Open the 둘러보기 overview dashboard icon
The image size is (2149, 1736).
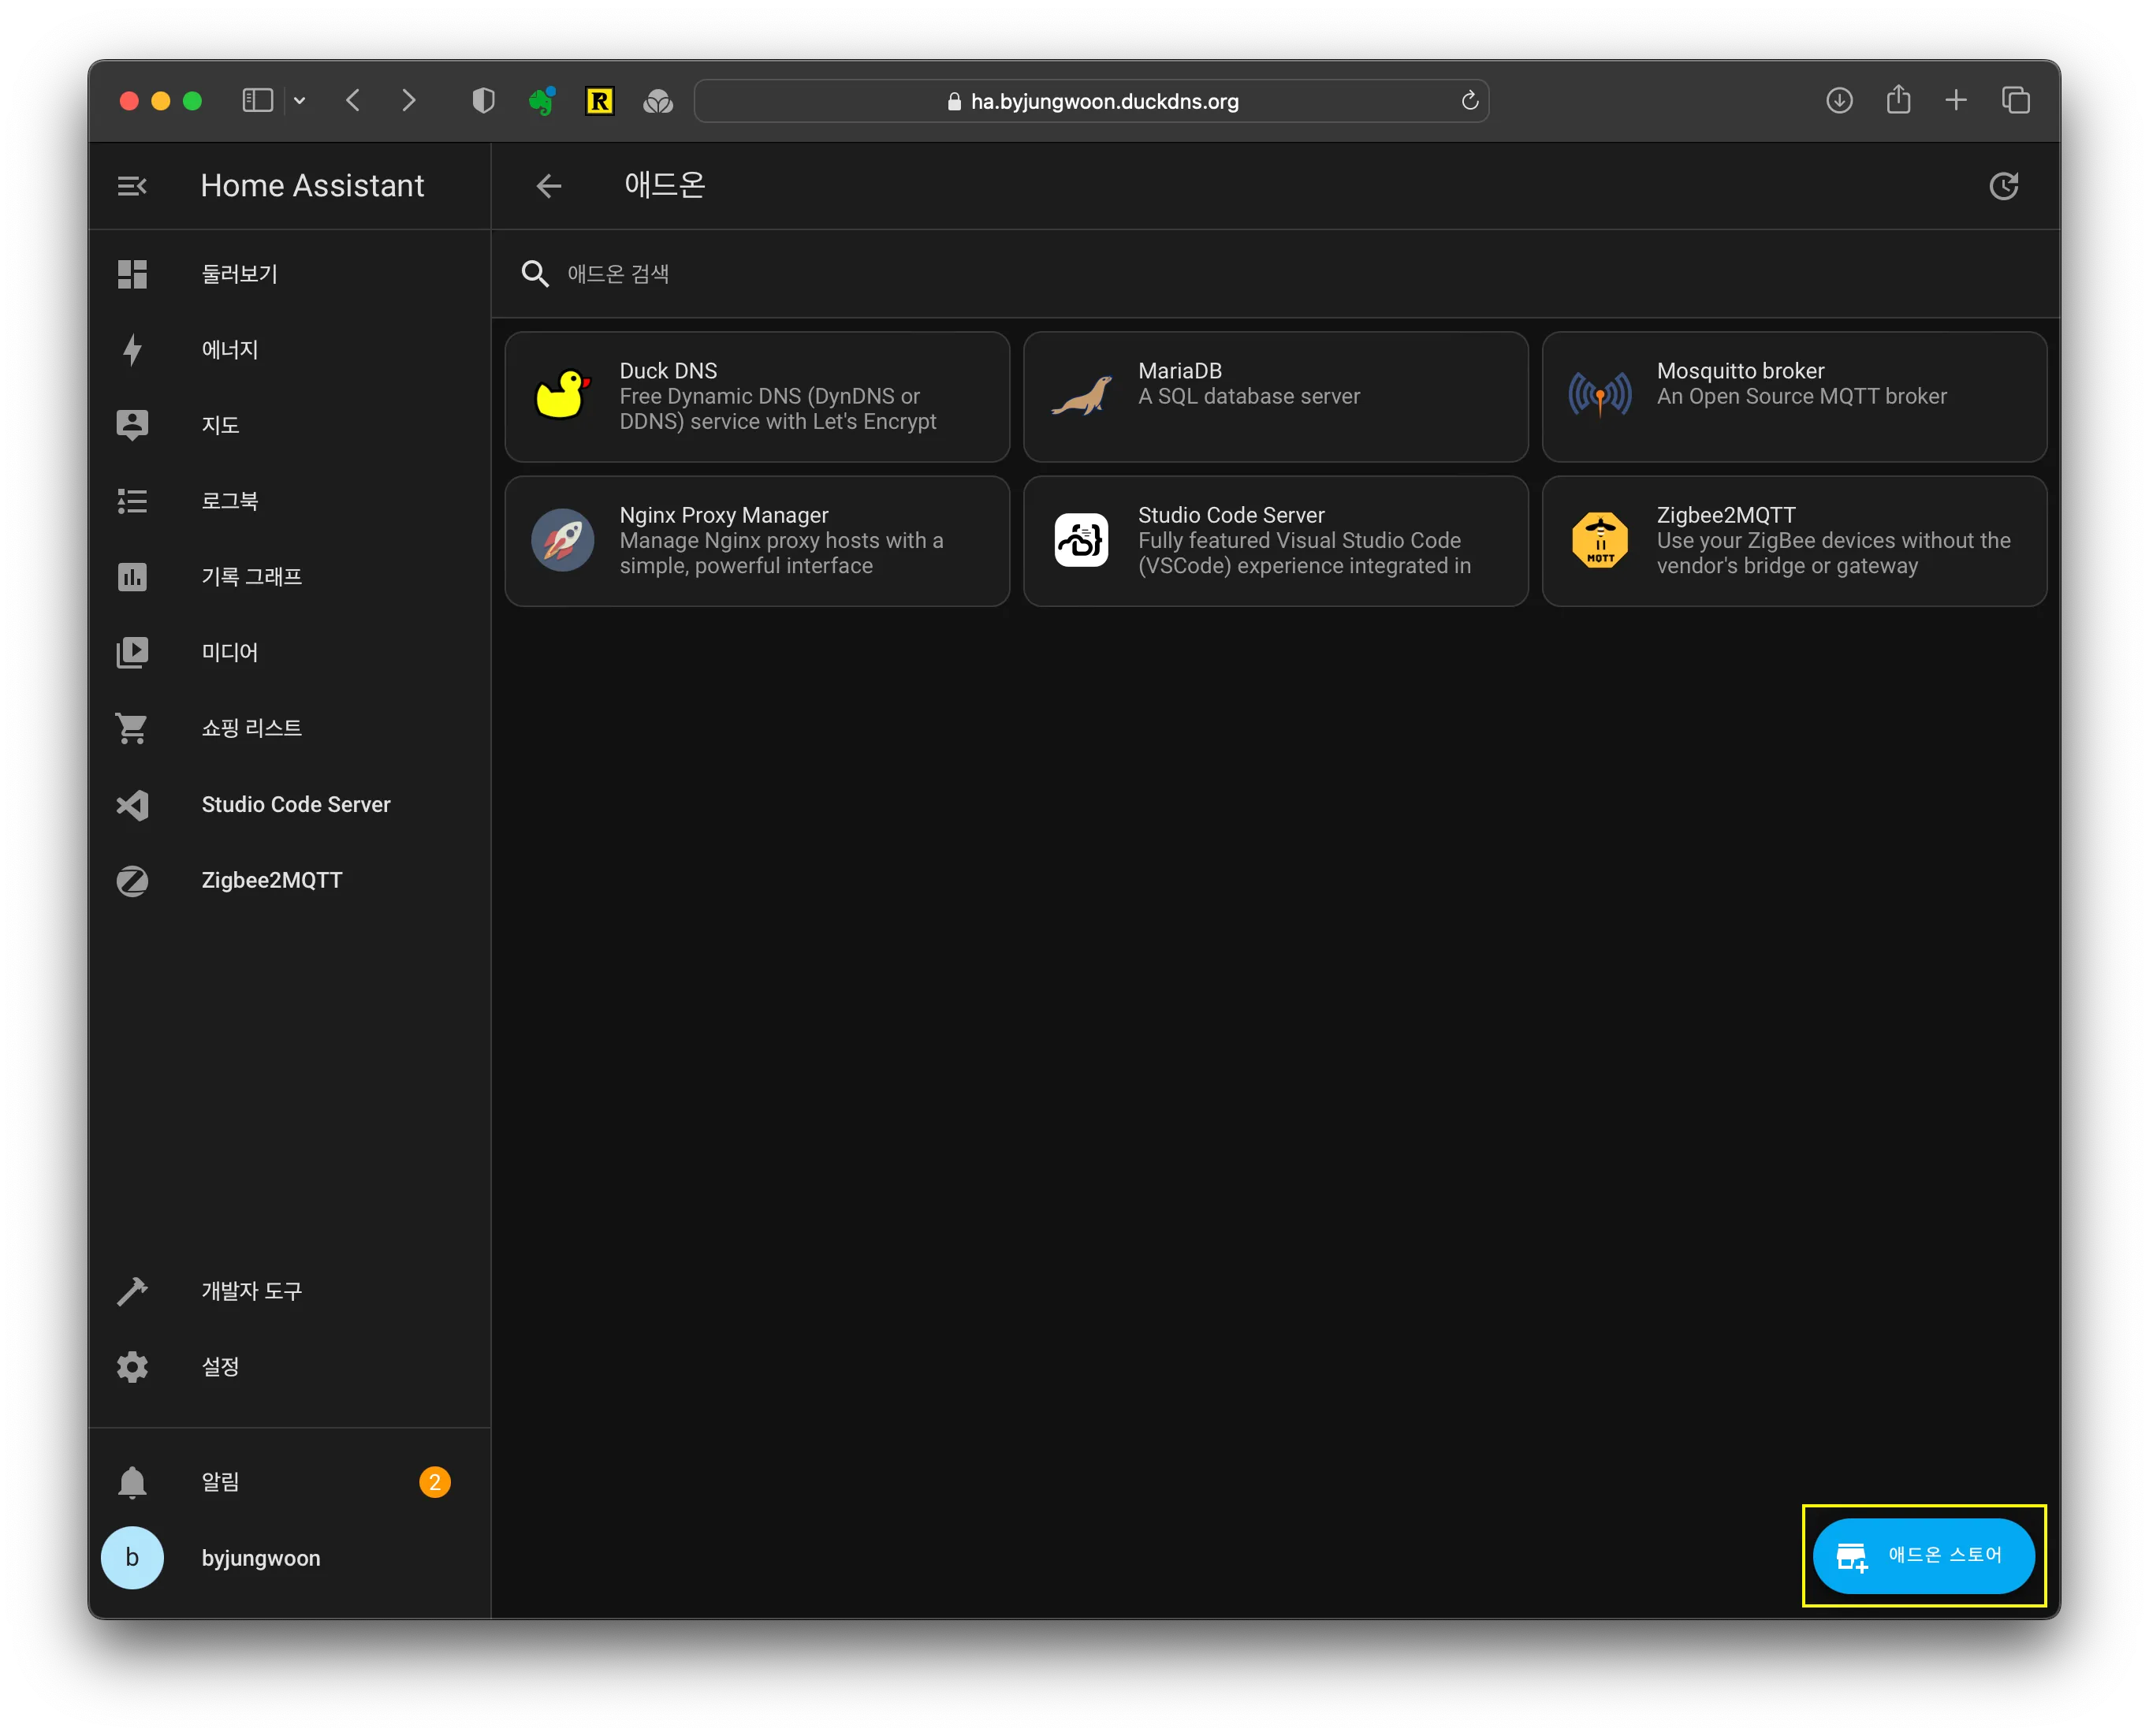[132, 274]
